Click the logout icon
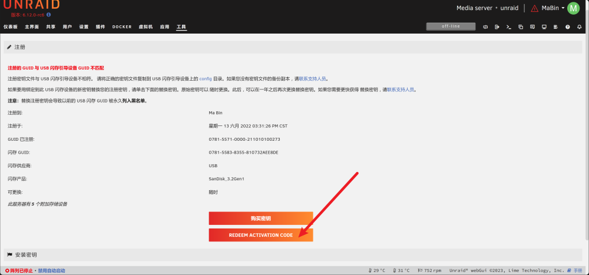 tap(497, 27)
